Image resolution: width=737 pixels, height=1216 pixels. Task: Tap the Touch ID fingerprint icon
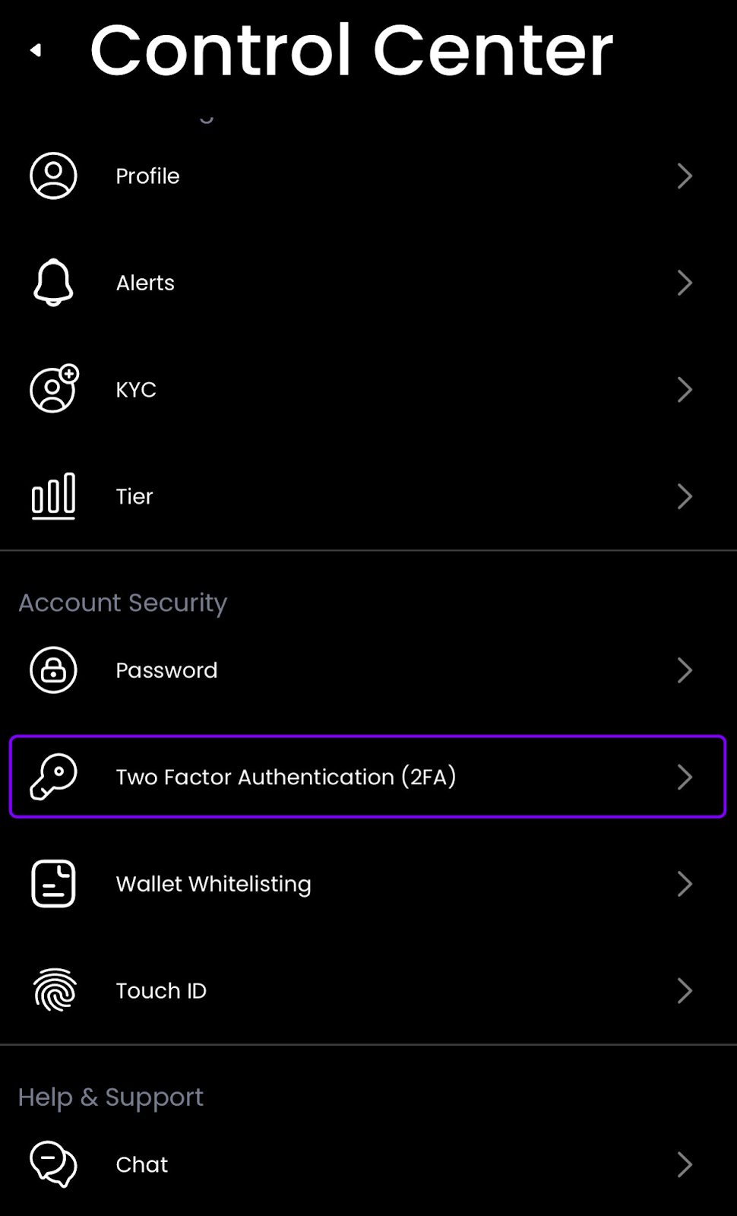[x=55, y=990]
